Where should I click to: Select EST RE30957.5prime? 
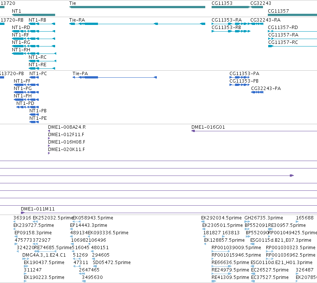(x=270, y=229)
